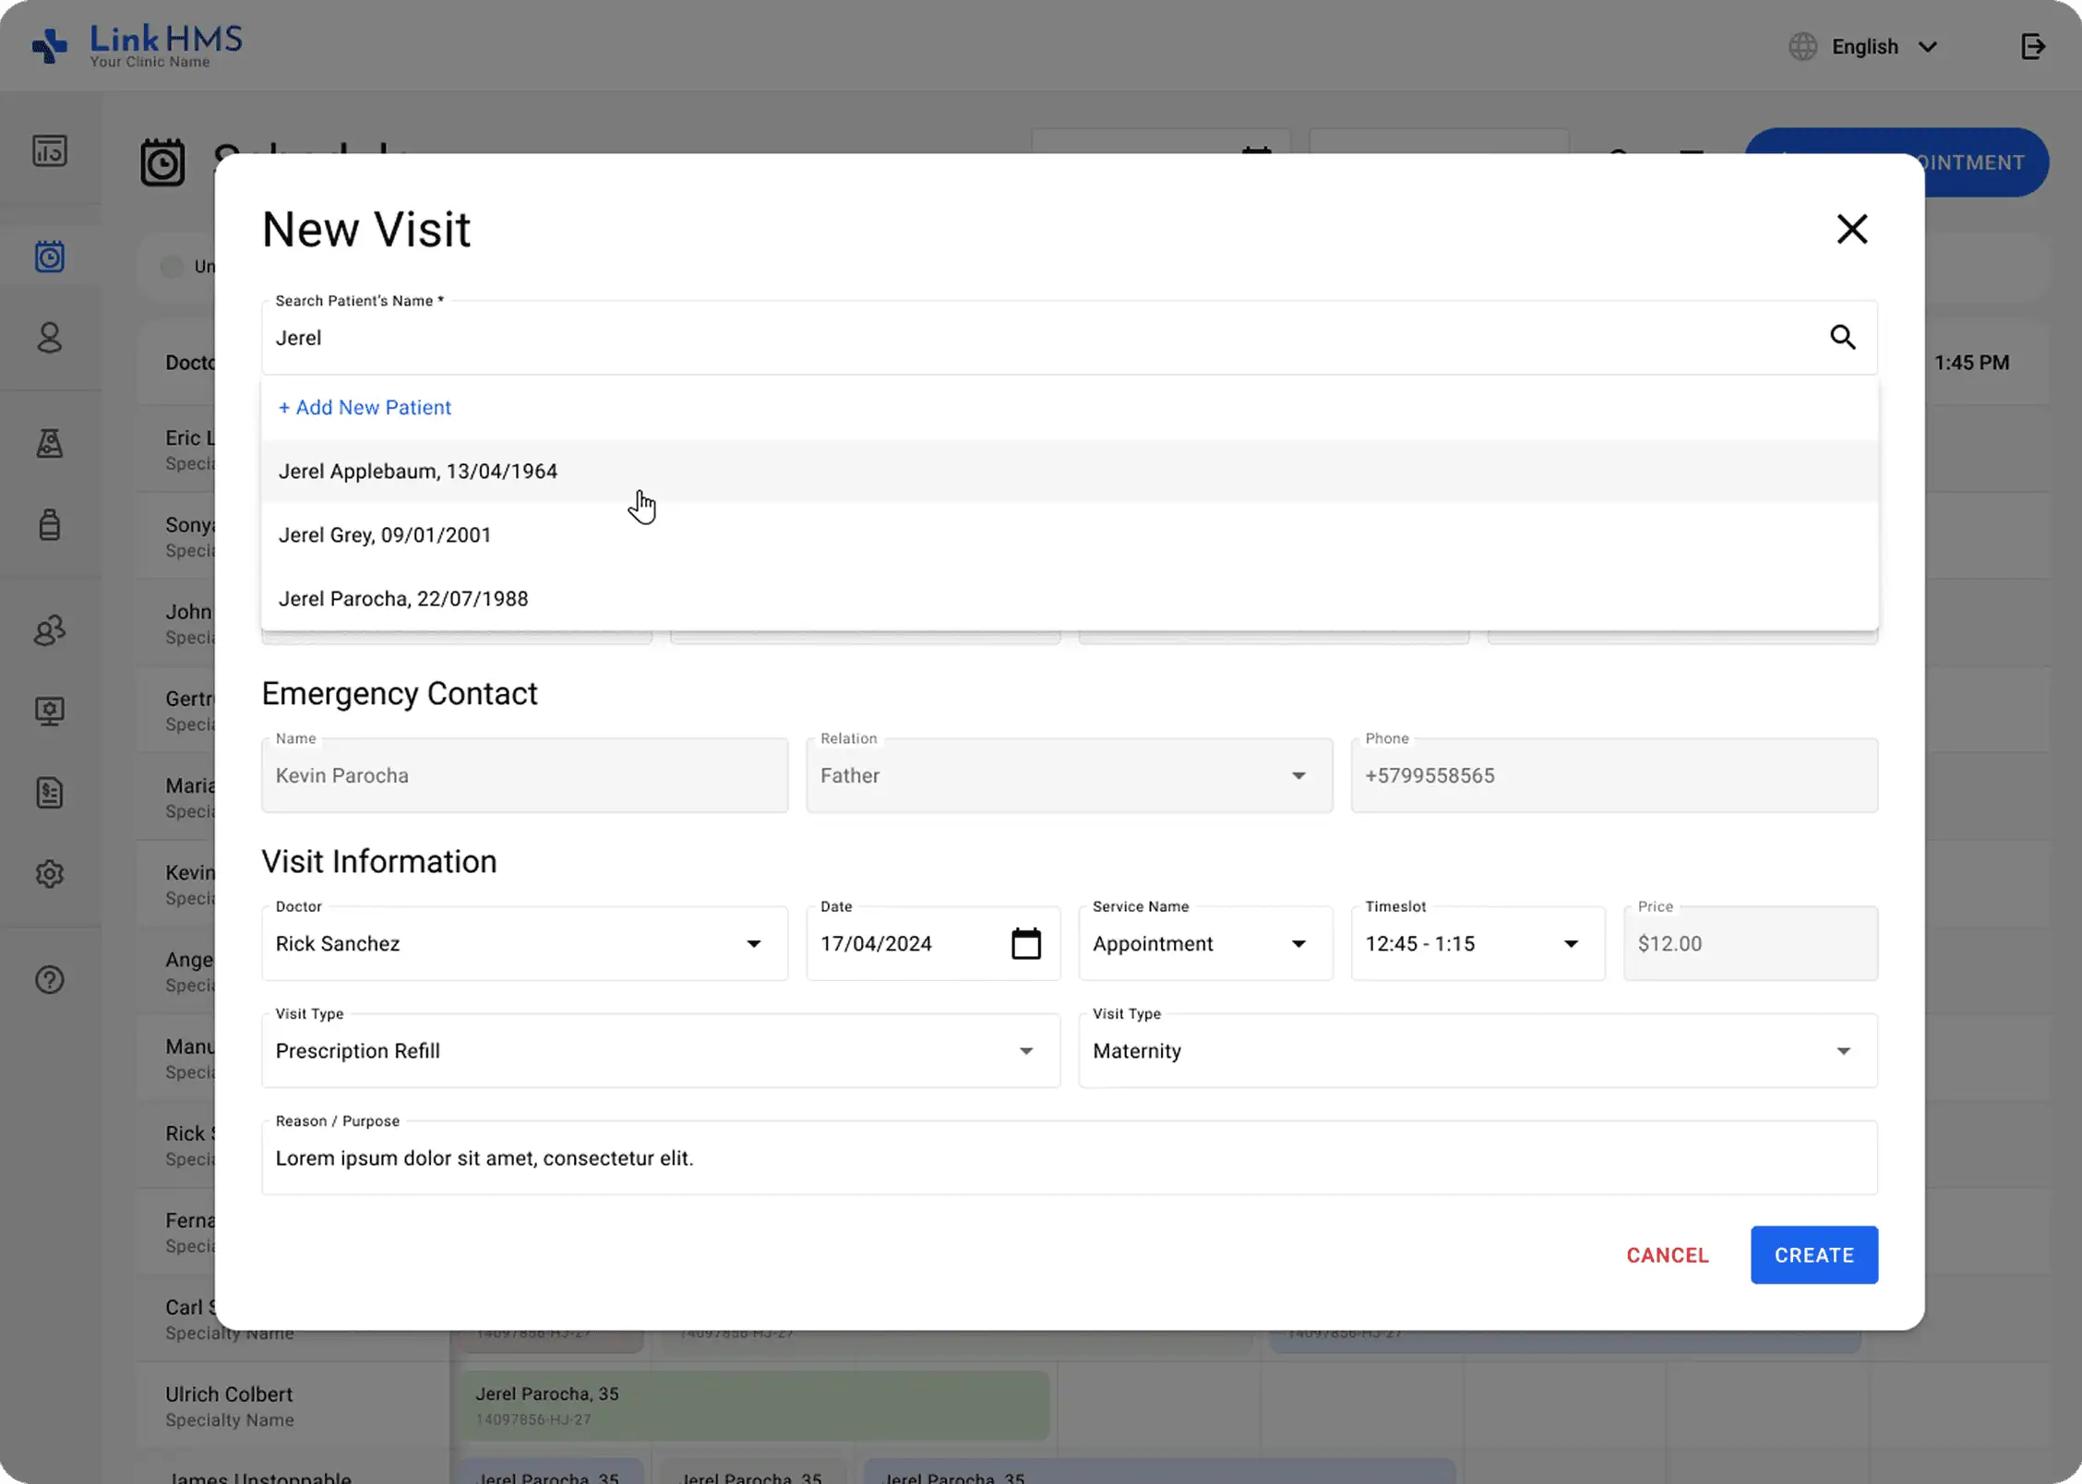Close the New Visit dialog
This screenshot has width=2082, height=1484.
1852,229
